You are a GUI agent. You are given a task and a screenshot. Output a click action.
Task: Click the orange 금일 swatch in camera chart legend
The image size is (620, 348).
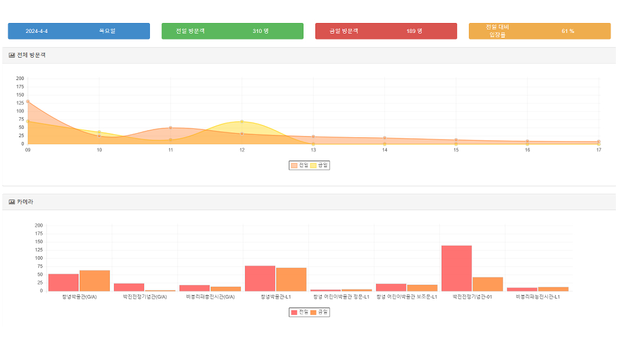coord(314,312)
